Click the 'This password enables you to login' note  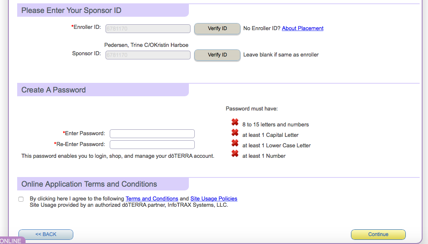118,156
